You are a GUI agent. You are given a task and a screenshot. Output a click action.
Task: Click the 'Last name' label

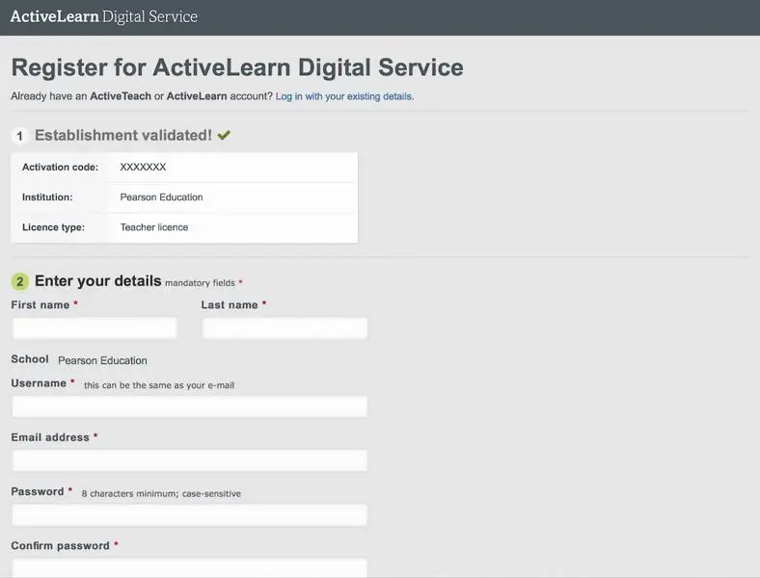point(230,305)
